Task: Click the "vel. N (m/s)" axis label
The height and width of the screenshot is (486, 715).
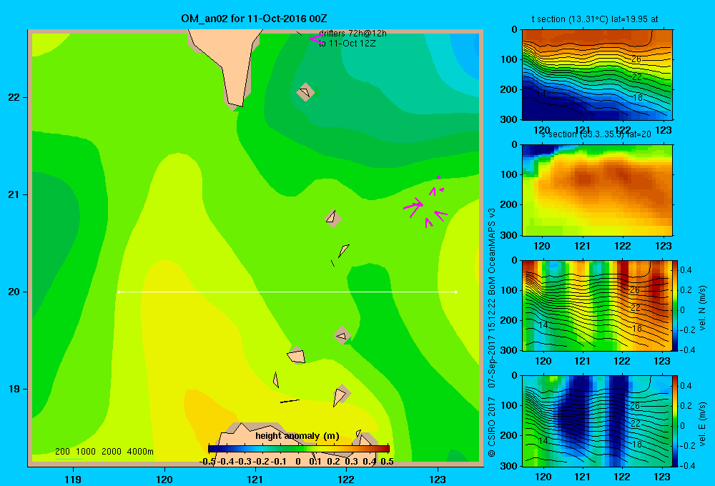Action: pyautogui.click(x=702, y=308)
